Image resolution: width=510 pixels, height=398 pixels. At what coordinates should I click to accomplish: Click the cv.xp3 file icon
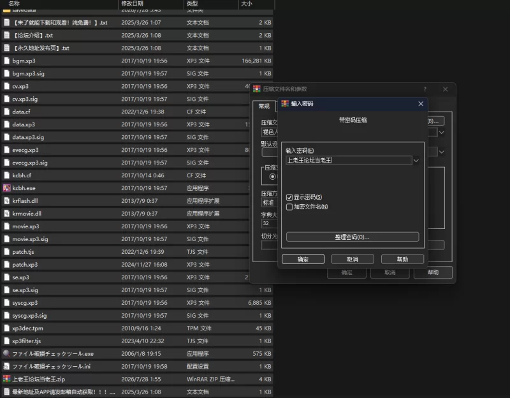(x=6, y=86)
